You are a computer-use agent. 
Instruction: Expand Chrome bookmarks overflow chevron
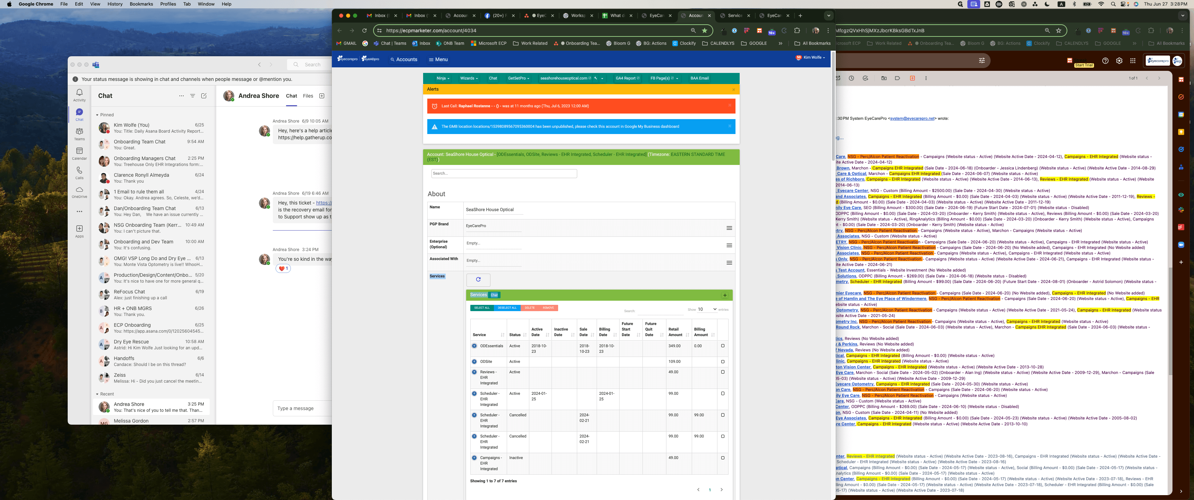(x=781, y=44)
